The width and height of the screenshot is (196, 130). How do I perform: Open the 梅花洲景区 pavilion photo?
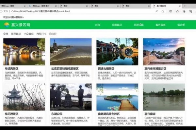(24, 97)
